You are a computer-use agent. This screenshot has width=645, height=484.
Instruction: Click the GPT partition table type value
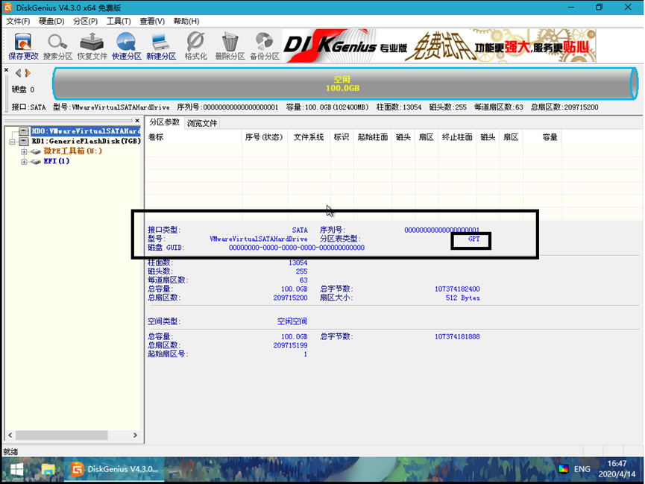coord(474,239)
